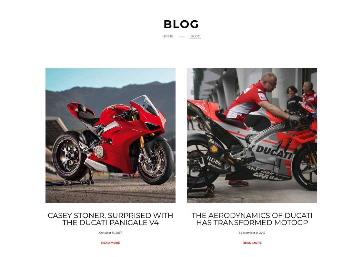
Task: Click READ MORE under the Casey Stoner post
Action: click(110, 243)
